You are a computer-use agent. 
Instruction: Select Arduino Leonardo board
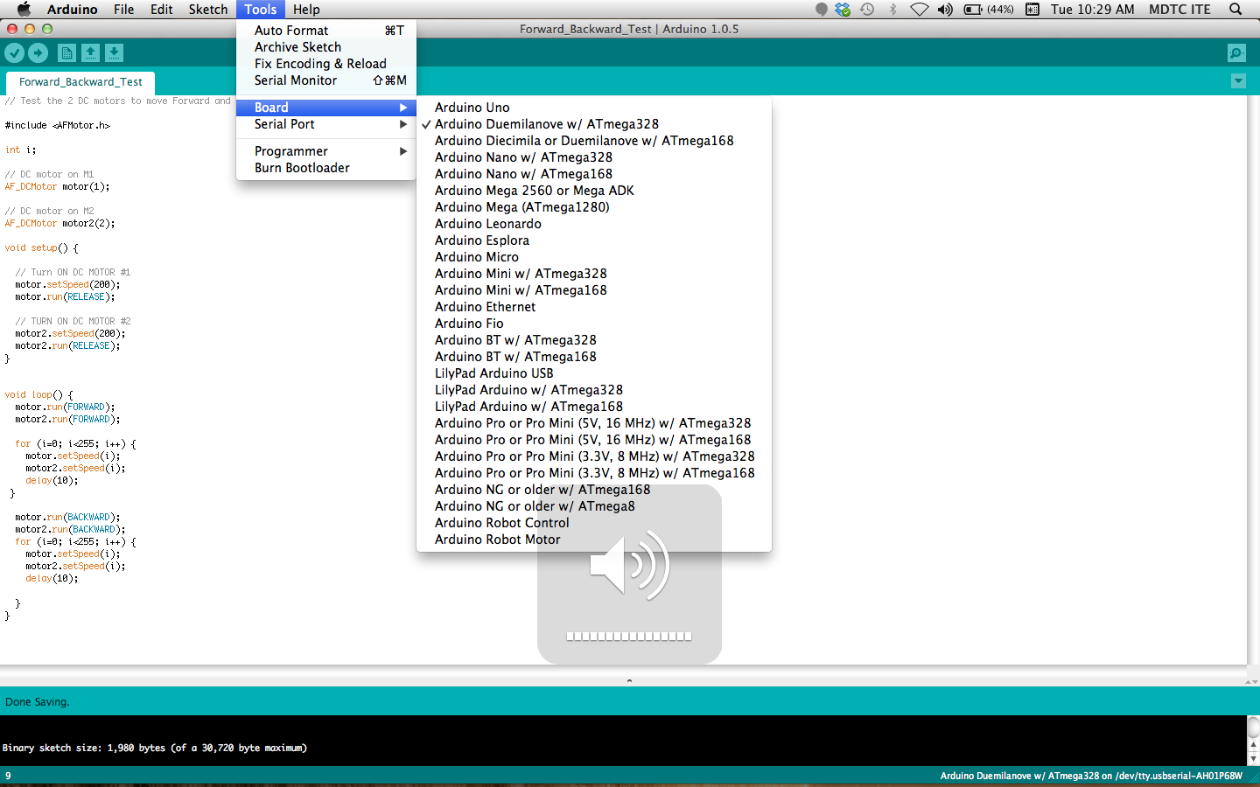coord(594,224)
